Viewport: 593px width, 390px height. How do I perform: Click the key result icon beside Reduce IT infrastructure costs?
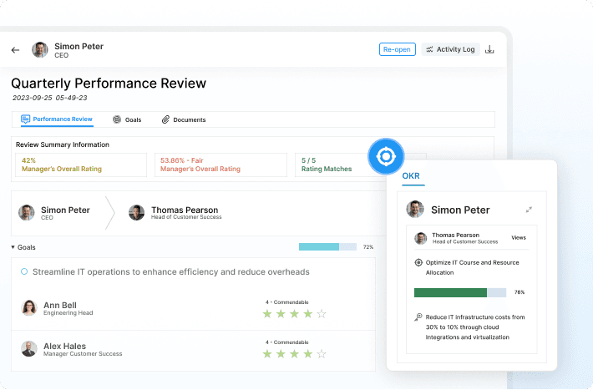coord(418,317)
